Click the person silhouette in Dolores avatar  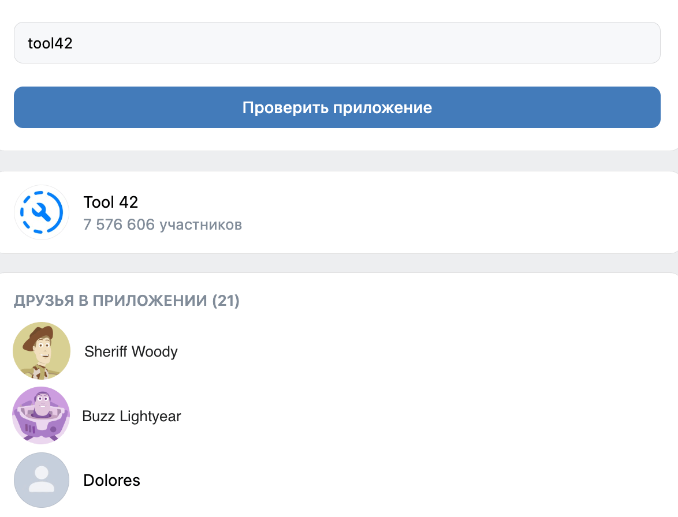tap(42, 479)
